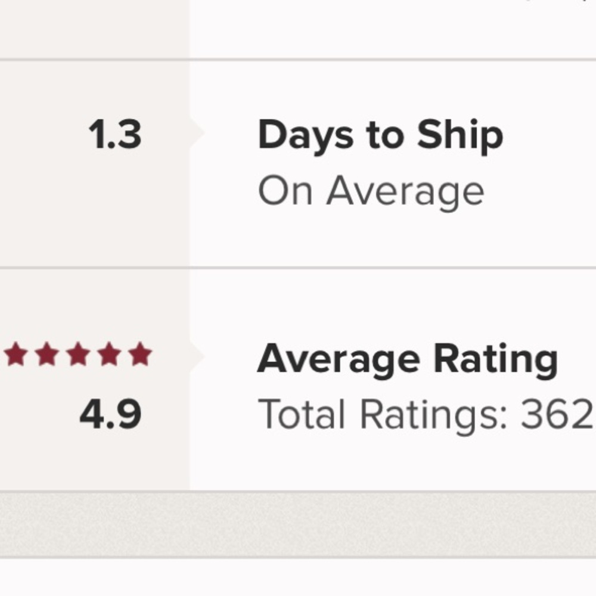Click the pointer notch beside Days to Ship
Image resolution: width=596 pixels, height=596 pixels.
pos(197,132)
